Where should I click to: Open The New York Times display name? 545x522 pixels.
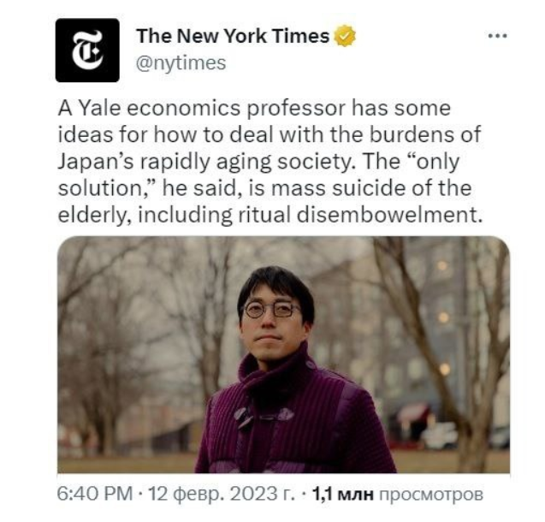pos(233,36)
